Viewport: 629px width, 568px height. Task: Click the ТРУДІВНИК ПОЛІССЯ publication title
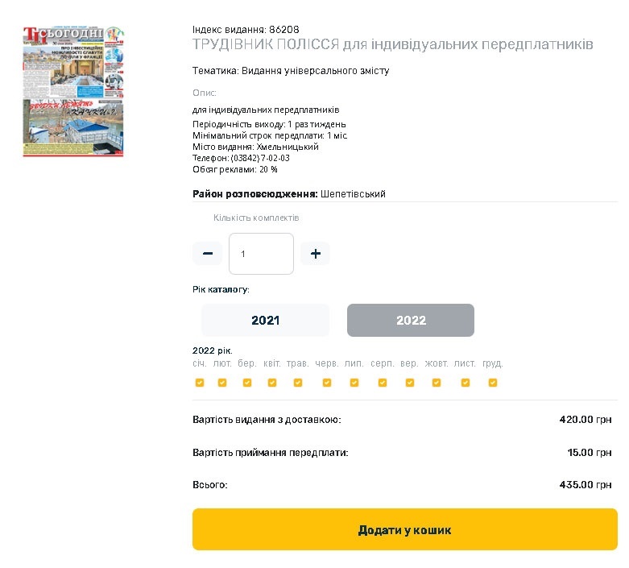tap(393, 44)
